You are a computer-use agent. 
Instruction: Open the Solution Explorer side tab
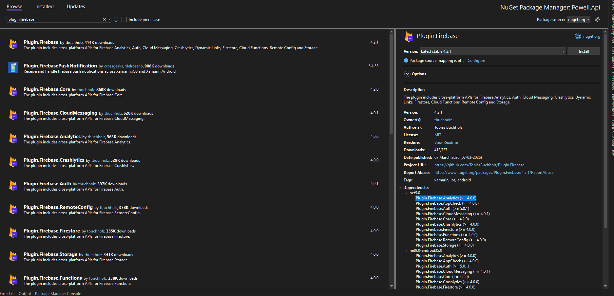point(612,28)
